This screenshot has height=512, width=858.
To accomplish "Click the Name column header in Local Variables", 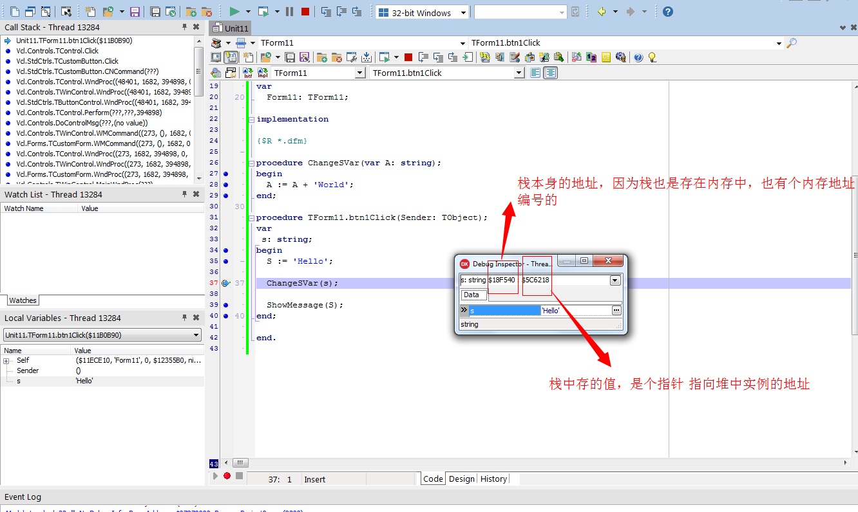I will point(36,351).
